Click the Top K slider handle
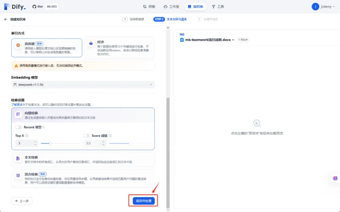Viewport: 340px width, 212px height. click(x=50, y=144)
